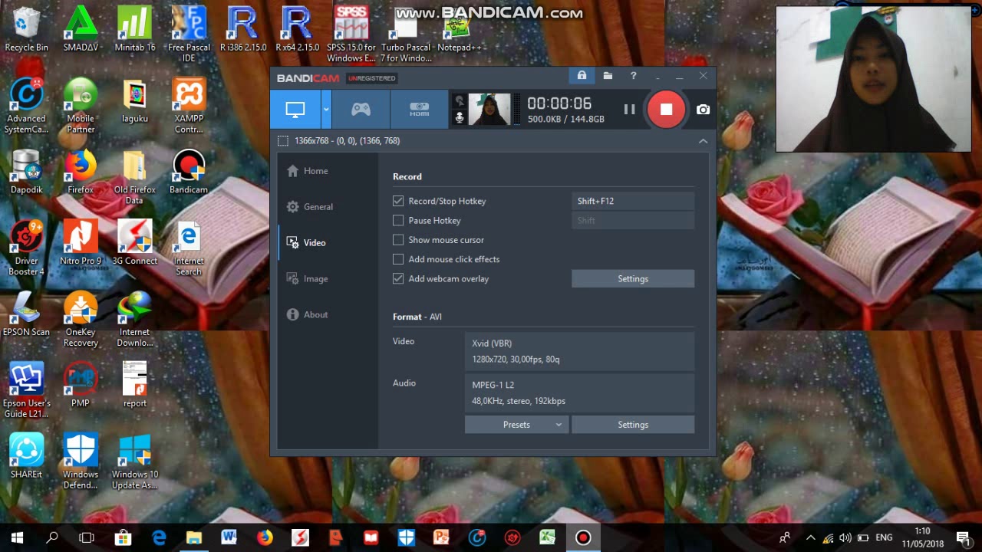
Task: Open volume control in system tray
Action: click(x=845, y=537)
